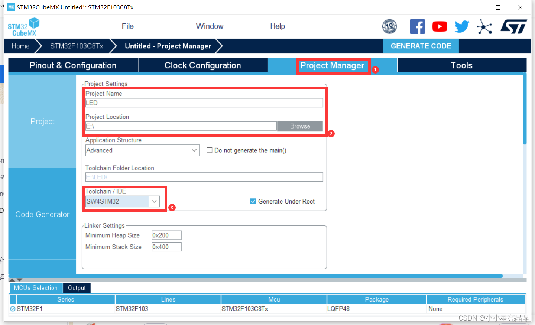Open the Facebook icon link
This screenshot has height=325, width=535.
coord(417,27)
